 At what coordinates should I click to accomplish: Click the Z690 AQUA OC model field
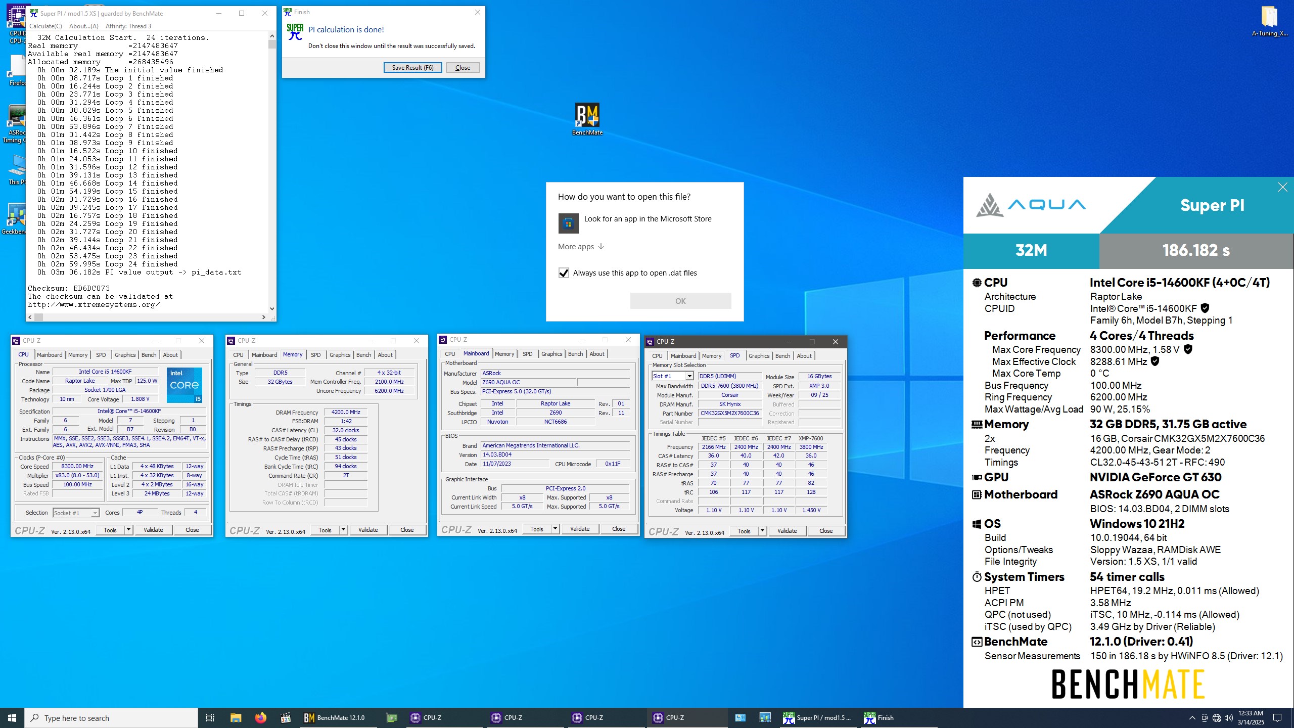click(x=528, y=382)
